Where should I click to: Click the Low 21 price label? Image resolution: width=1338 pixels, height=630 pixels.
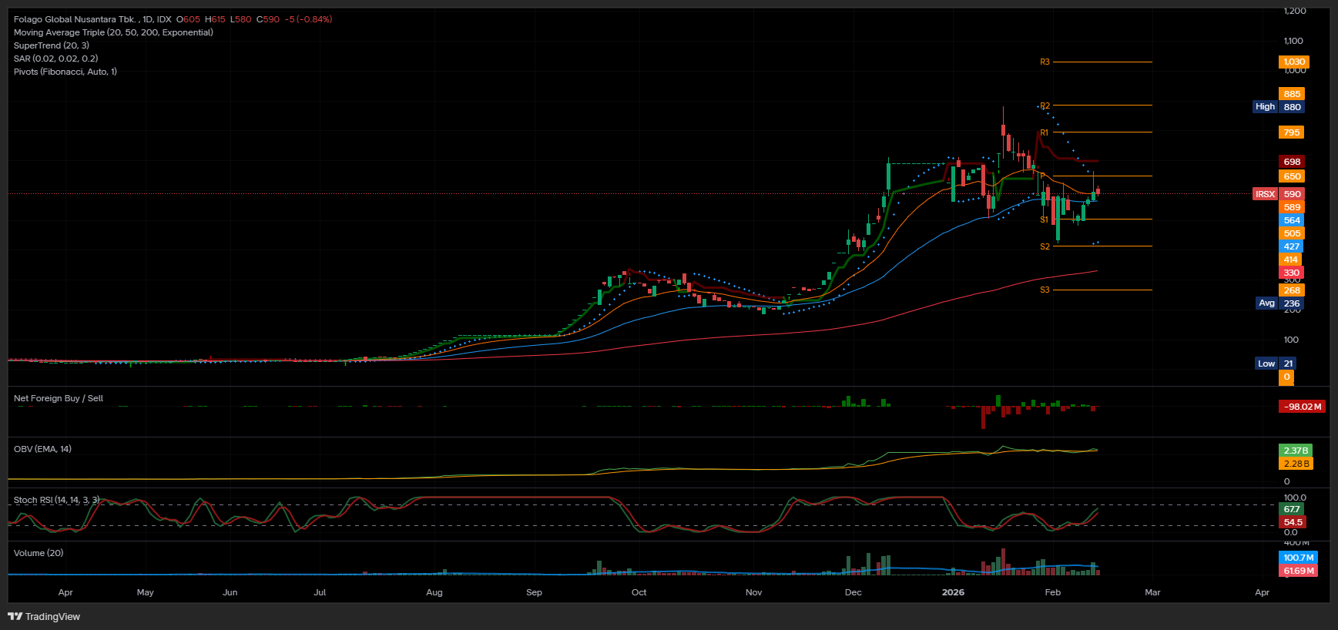click(1276, 364)
